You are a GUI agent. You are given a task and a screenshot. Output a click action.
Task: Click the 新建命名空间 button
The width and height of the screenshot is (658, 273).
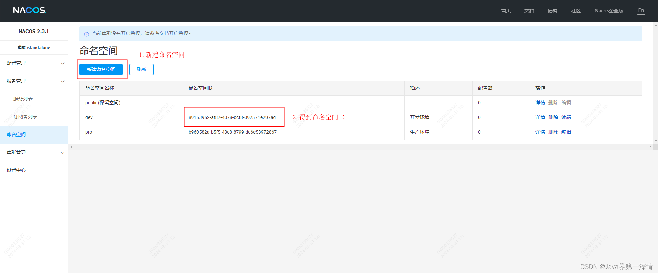click(101, 69)
